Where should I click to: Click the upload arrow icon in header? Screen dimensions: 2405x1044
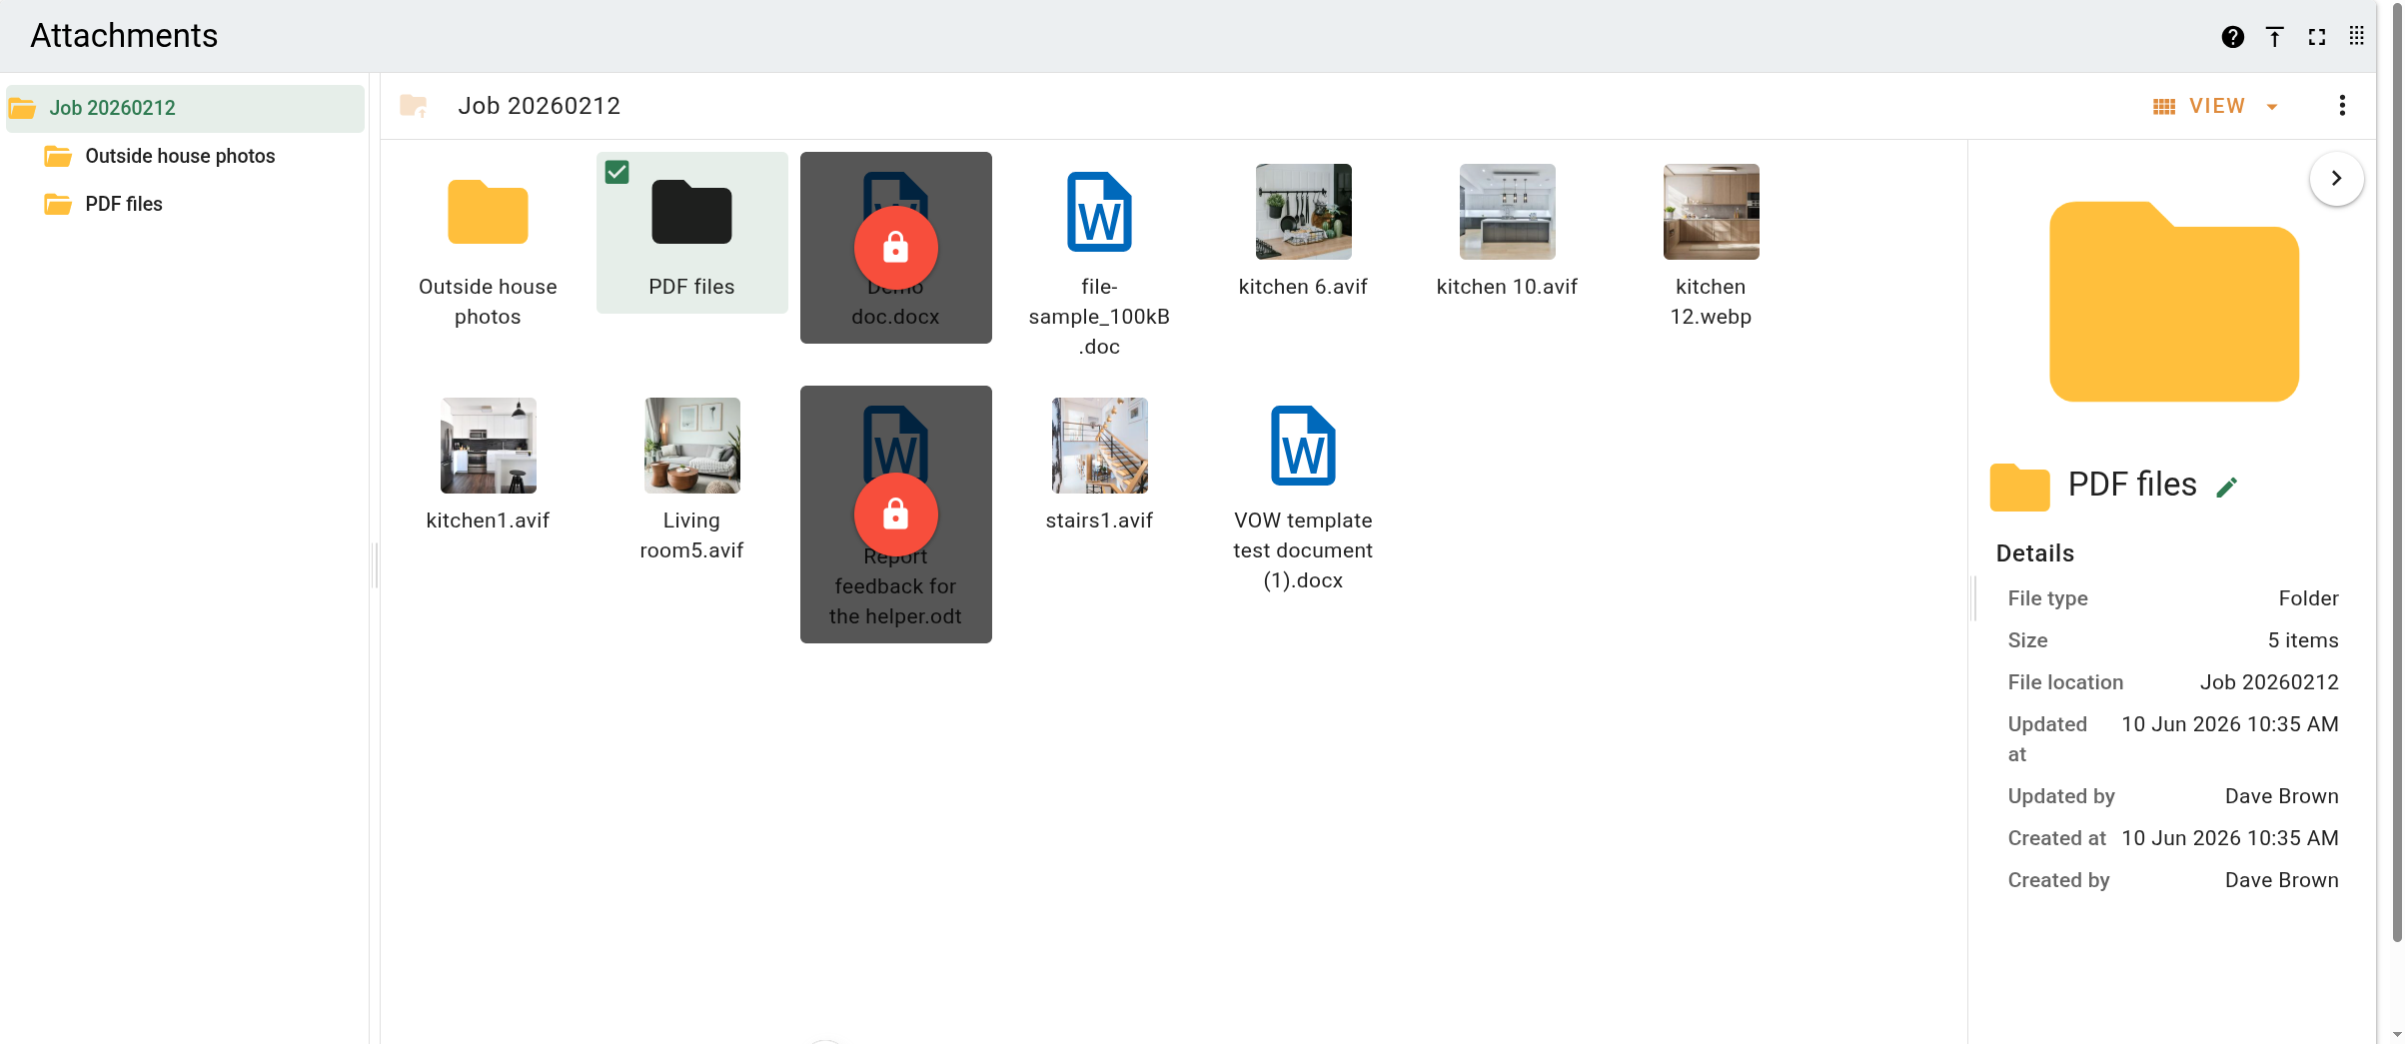point(2275,37)
